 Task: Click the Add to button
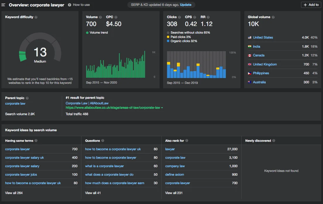coord(311,5)
